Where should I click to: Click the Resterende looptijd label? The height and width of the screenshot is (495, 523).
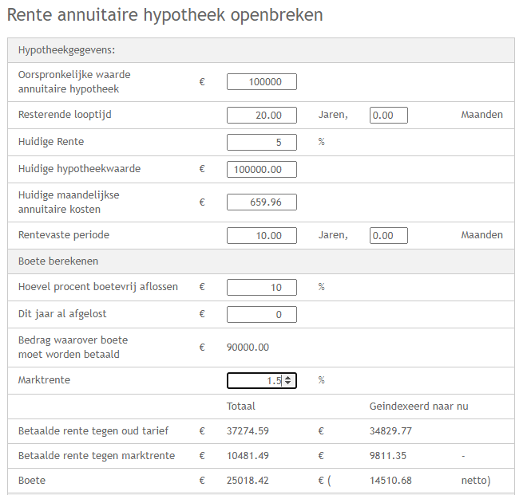pyautogui.click(x=65, y=115)
